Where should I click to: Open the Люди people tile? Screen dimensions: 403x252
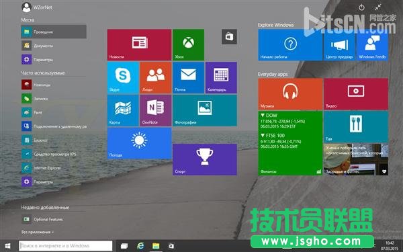(156, 77)
